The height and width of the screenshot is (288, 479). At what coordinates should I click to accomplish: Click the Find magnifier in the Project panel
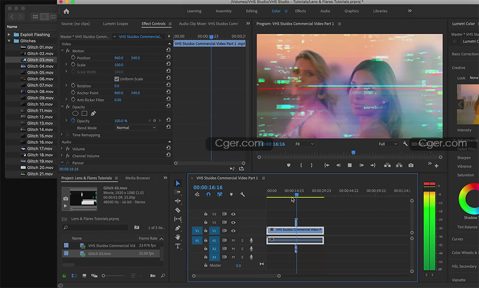(x=163, y=276)
